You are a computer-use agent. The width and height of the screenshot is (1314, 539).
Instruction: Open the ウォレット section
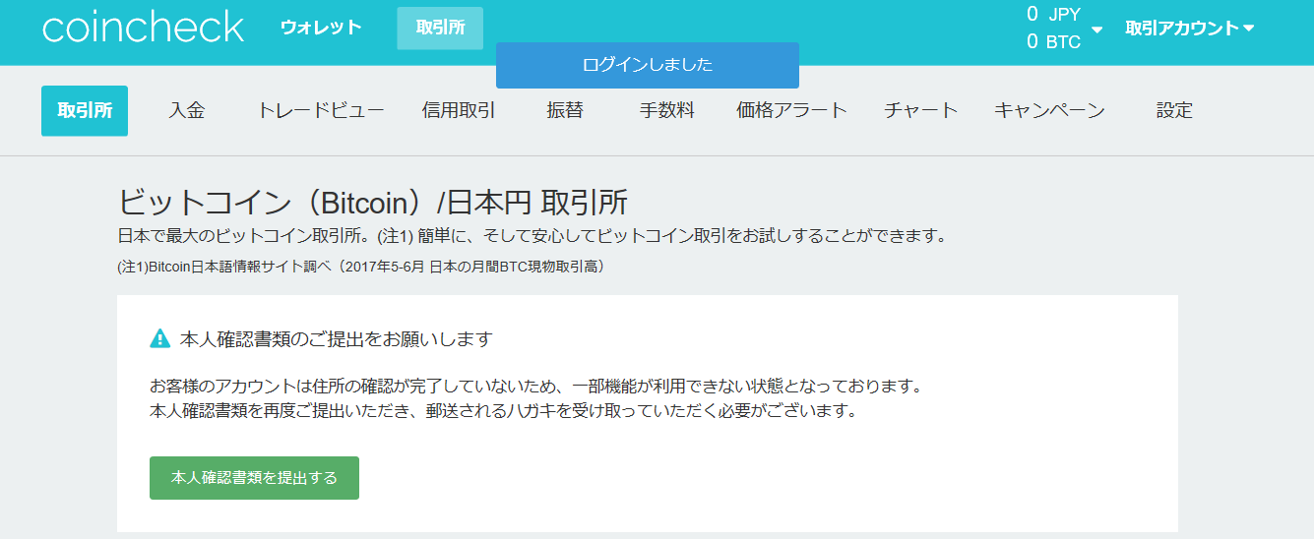click(x=321, y=28)
